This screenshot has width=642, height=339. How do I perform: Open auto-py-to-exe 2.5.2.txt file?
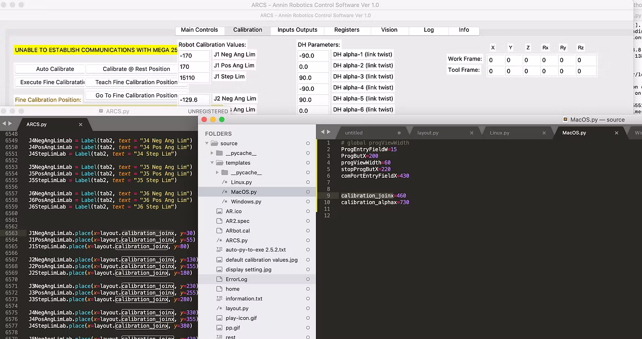255,250
